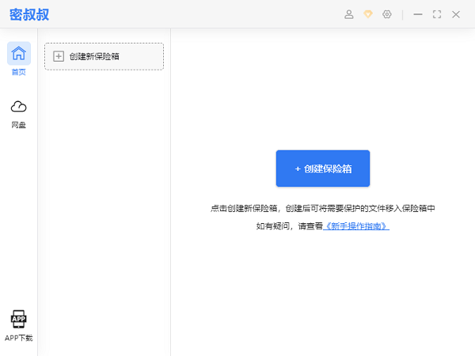The image size is (475, 356).
Task: Click the plus icon in the dashed box
Action: tap(58, 56)
